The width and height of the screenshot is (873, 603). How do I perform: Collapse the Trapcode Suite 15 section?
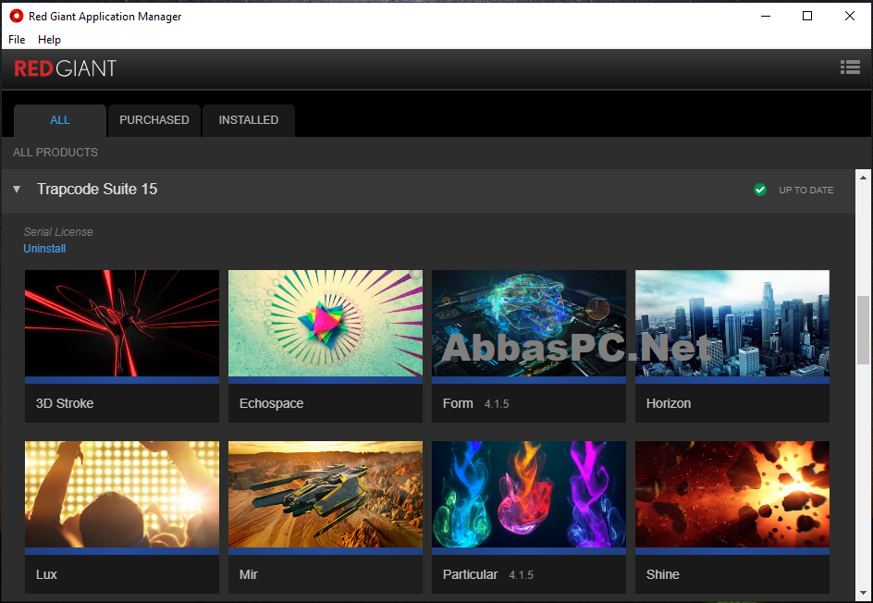[17, 190]
